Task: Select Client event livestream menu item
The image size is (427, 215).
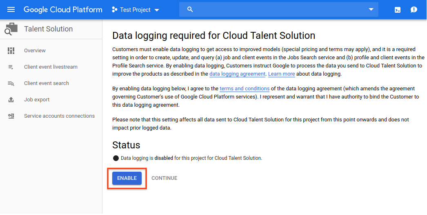Action: tap(51, 67)
